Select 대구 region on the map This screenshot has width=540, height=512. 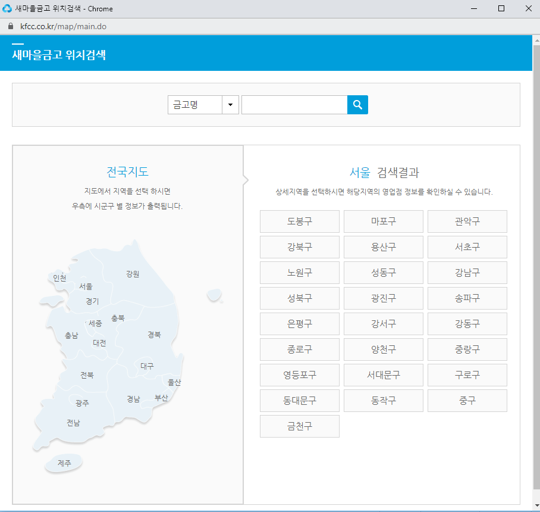coord(147,366)
